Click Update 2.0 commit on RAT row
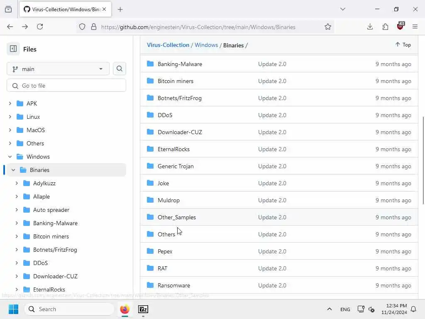This screenshot has height=319, width=425. [272, 268]
